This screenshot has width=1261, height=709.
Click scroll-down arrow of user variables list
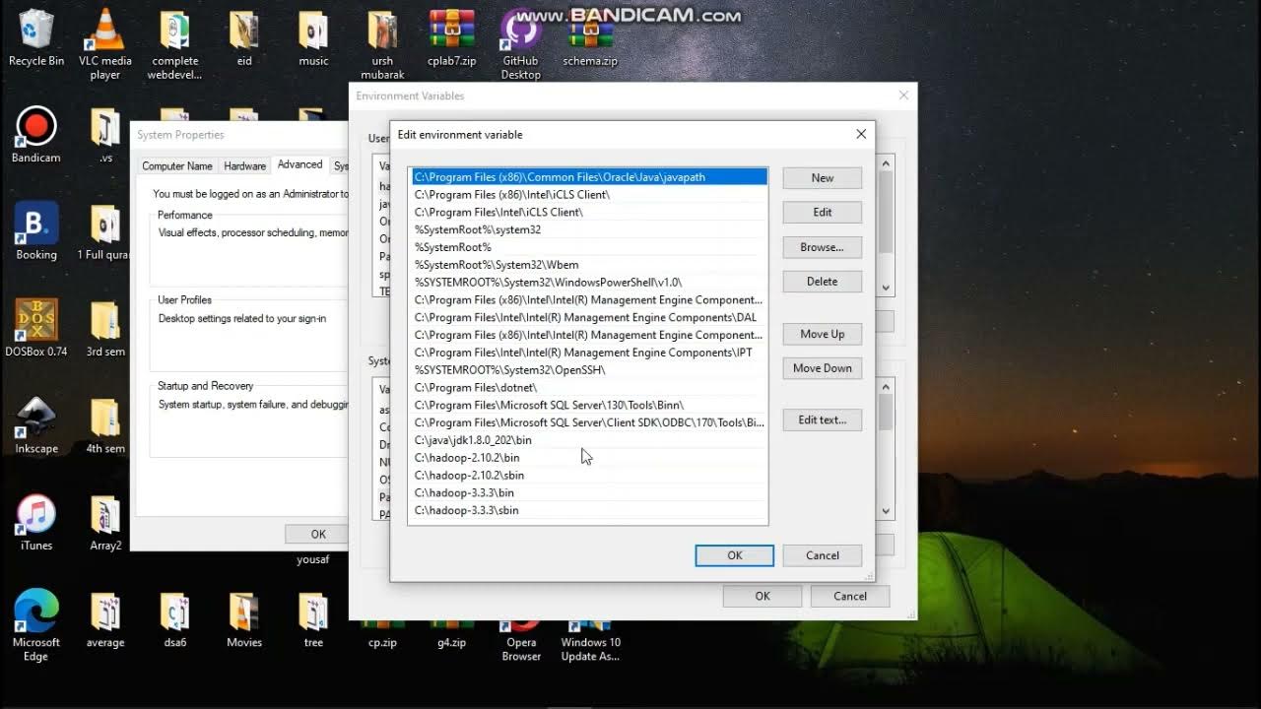tap(886, 288)
